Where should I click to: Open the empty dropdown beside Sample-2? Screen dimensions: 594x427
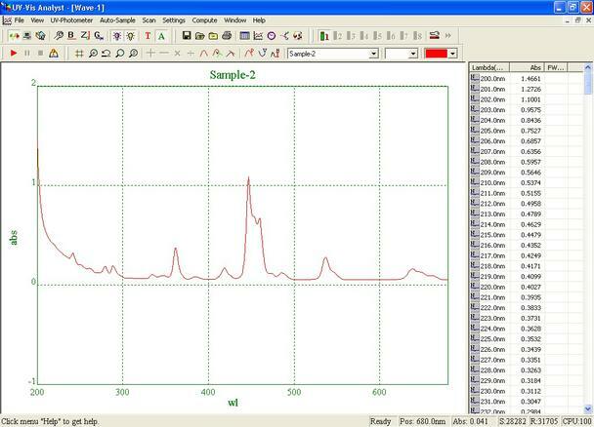(413, 54)
